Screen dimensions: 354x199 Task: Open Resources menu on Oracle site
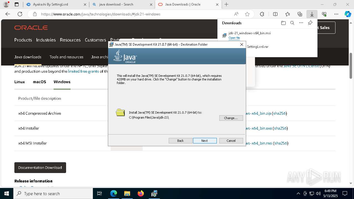70,40
